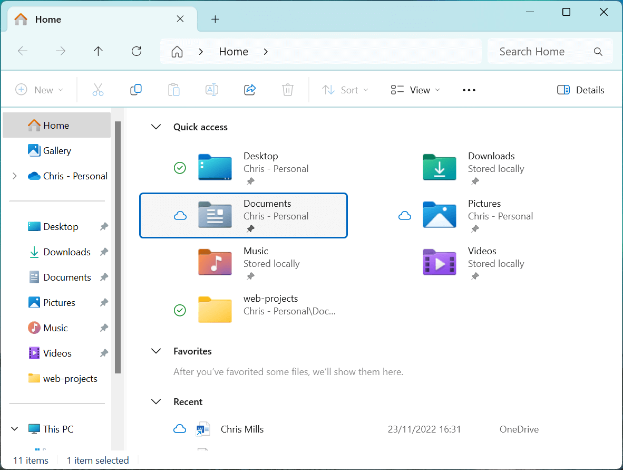This screenshot has width=623, height=470.
Task: Click the cloud sync status icon on Pictures
Action: tap(405, 215)
